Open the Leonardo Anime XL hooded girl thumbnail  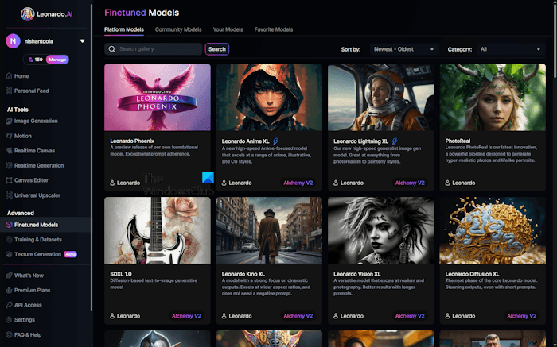[269, 97]
